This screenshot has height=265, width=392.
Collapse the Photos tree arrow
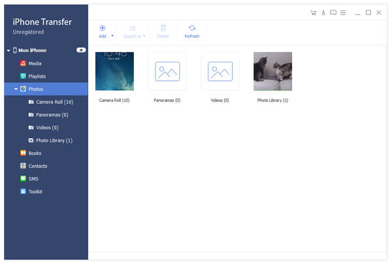(16, 89)
